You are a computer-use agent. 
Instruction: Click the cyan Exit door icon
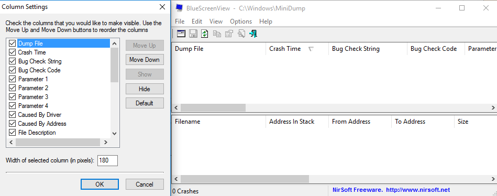pyautogui.click(x=253, y=34)
